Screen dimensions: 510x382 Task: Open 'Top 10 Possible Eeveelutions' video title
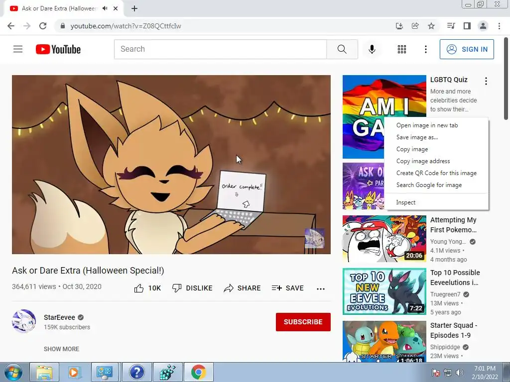tap(455, 278)
